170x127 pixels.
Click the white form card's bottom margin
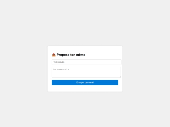click(x=85, y=88)
